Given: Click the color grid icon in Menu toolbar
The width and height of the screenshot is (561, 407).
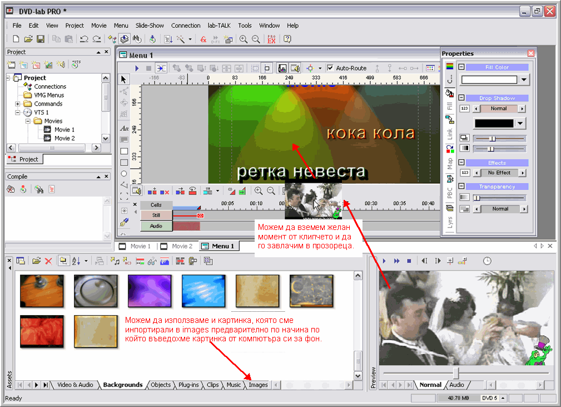Looking at the screenshot, I should point(430,68).
